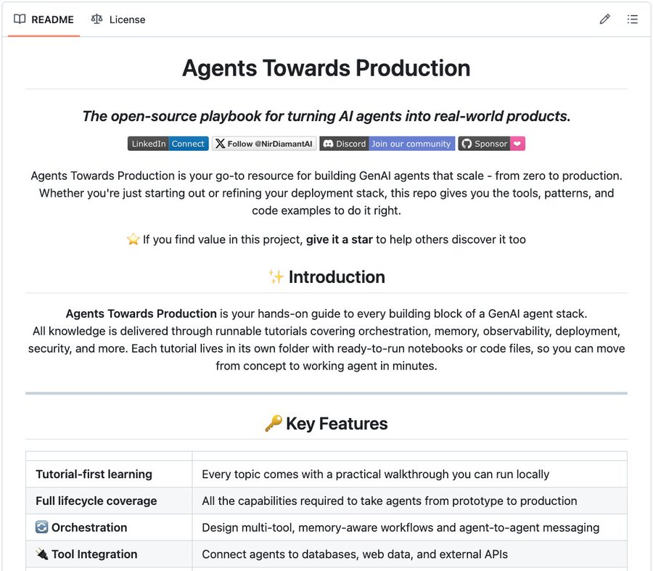This screenshot has height=571, width=653.
Task: Switch to the License tab
Action: point(118,20)
